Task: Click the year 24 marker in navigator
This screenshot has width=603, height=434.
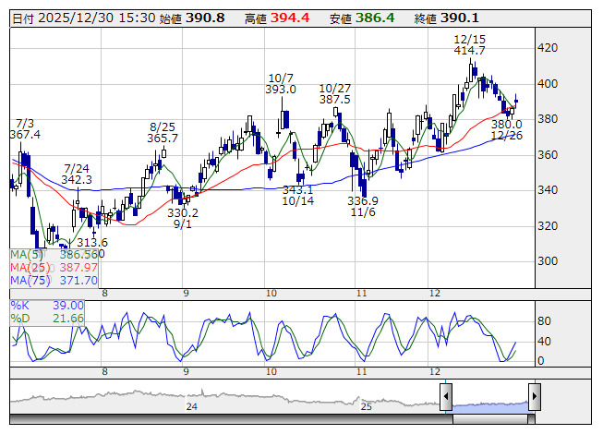Action: [x=192, y=406]
